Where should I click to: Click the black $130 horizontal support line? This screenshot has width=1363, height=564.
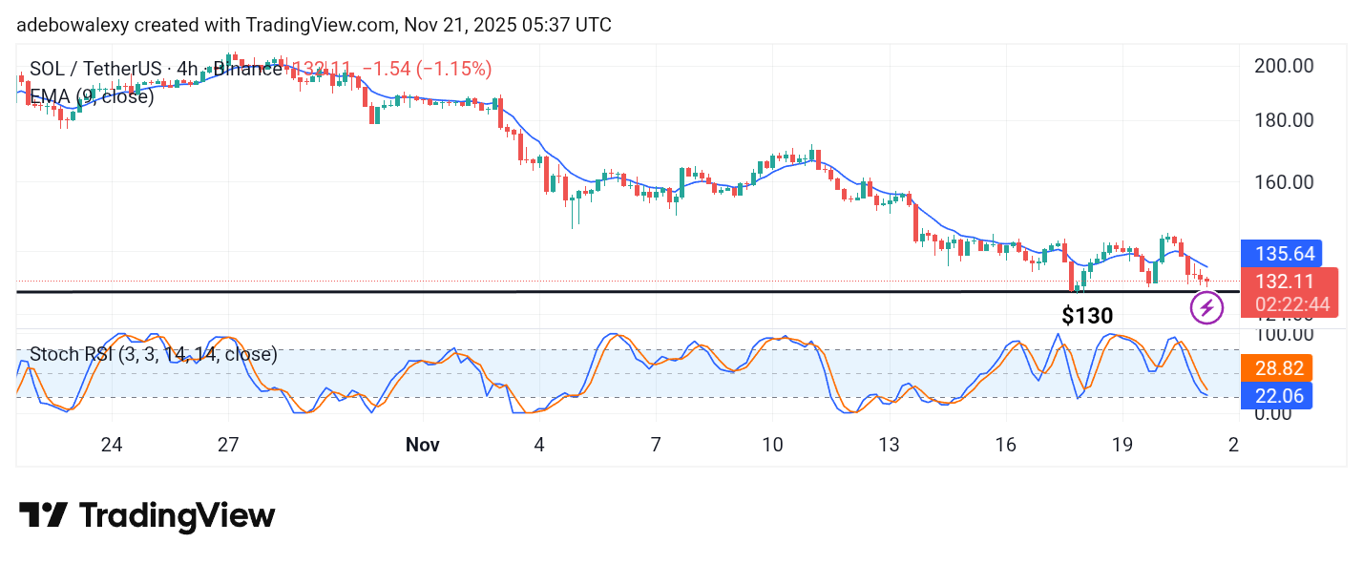click(x=628, y=291)
